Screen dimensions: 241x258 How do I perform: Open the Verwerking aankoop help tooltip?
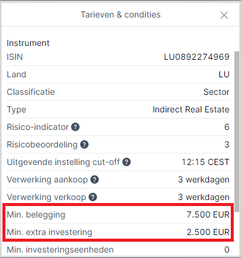(x=95, y=179)
